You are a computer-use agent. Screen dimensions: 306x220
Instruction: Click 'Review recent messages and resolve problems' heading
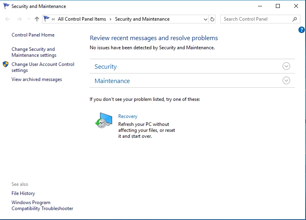pyautogui.click(x=154, y=38)
